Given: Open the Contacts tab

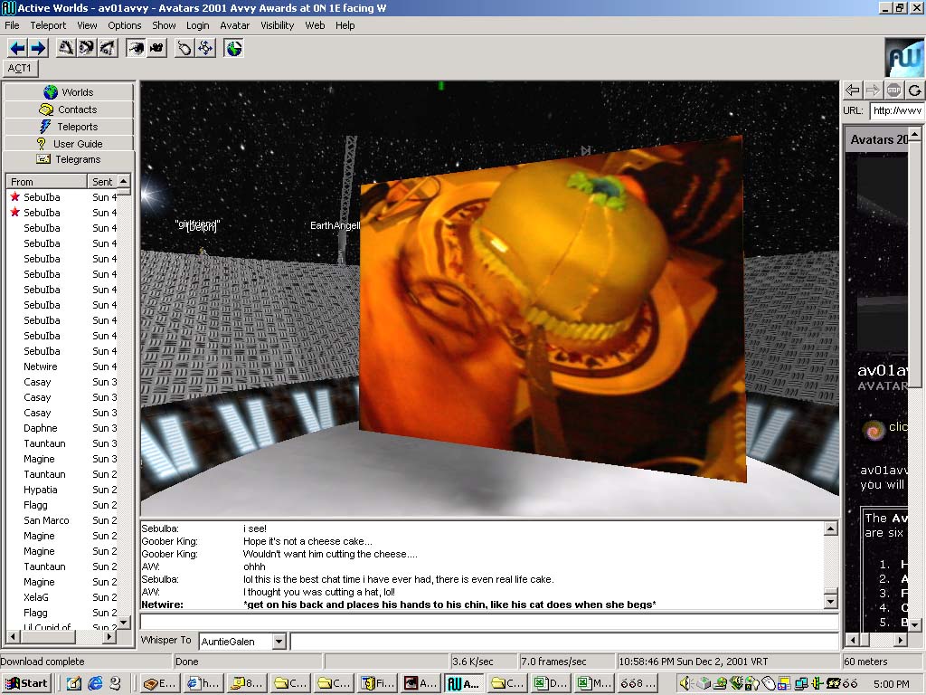Looking at the screenshot, I should tap(69, 109).
